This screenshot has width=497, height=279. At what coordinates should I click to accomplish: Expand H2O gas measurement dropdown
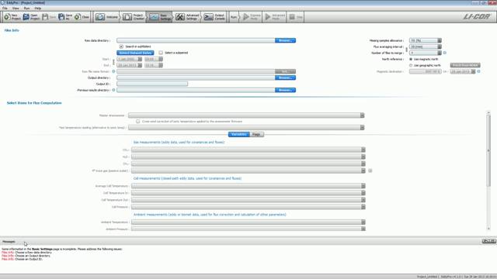pyautogui.click(x=363, y=157)
